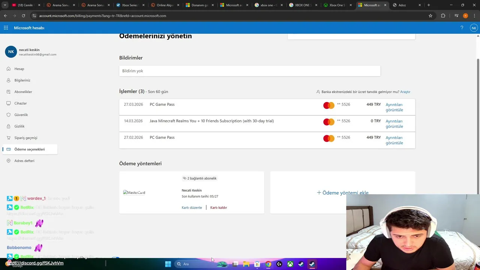The image size is (480, 270).
Task: Open the media controls icon in Chrome toolbar
Action: [x=456, y=16]
